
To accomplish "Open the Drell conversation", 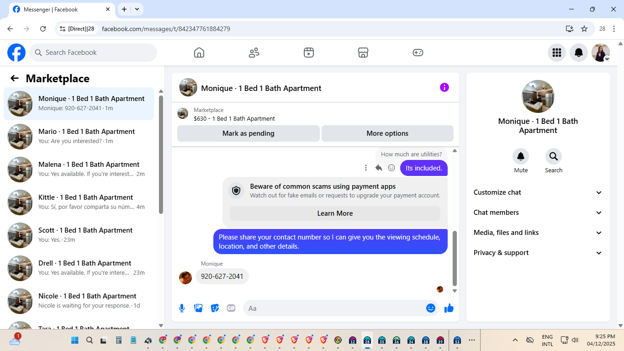I will pyautogui.click(x=79, y=268).
